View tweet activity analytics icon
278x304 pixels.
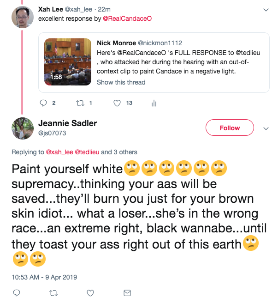[154, 103]
